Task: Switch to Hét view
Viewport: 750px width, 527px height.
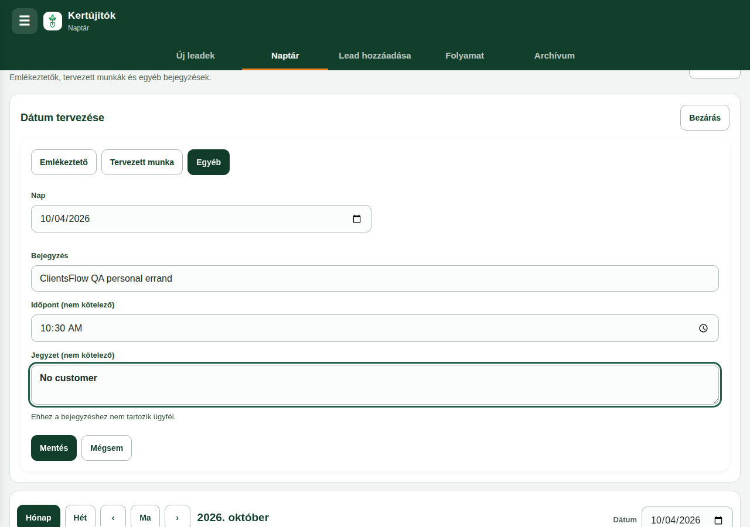Action: pos(80,518)
